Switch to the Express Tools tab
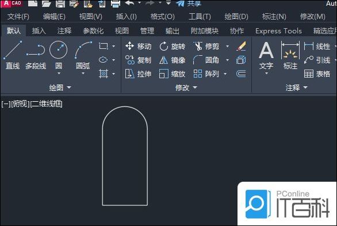 tap(278, 31)
